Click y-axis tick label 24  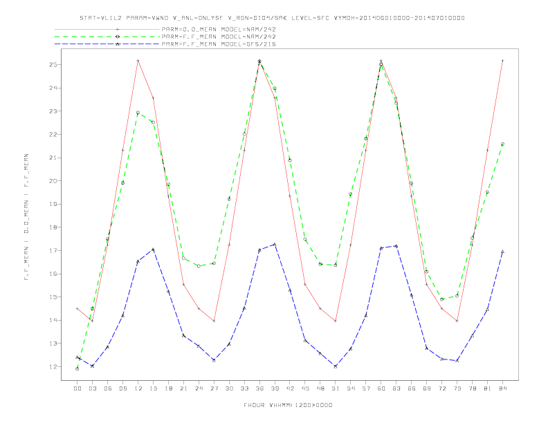(53, 88)
